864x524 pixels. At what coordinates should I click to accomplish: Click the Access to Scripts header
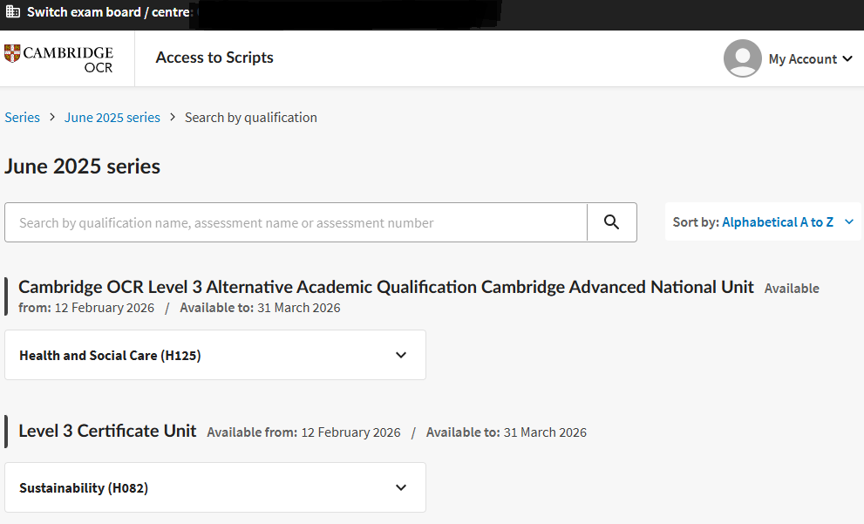[214, 58]
